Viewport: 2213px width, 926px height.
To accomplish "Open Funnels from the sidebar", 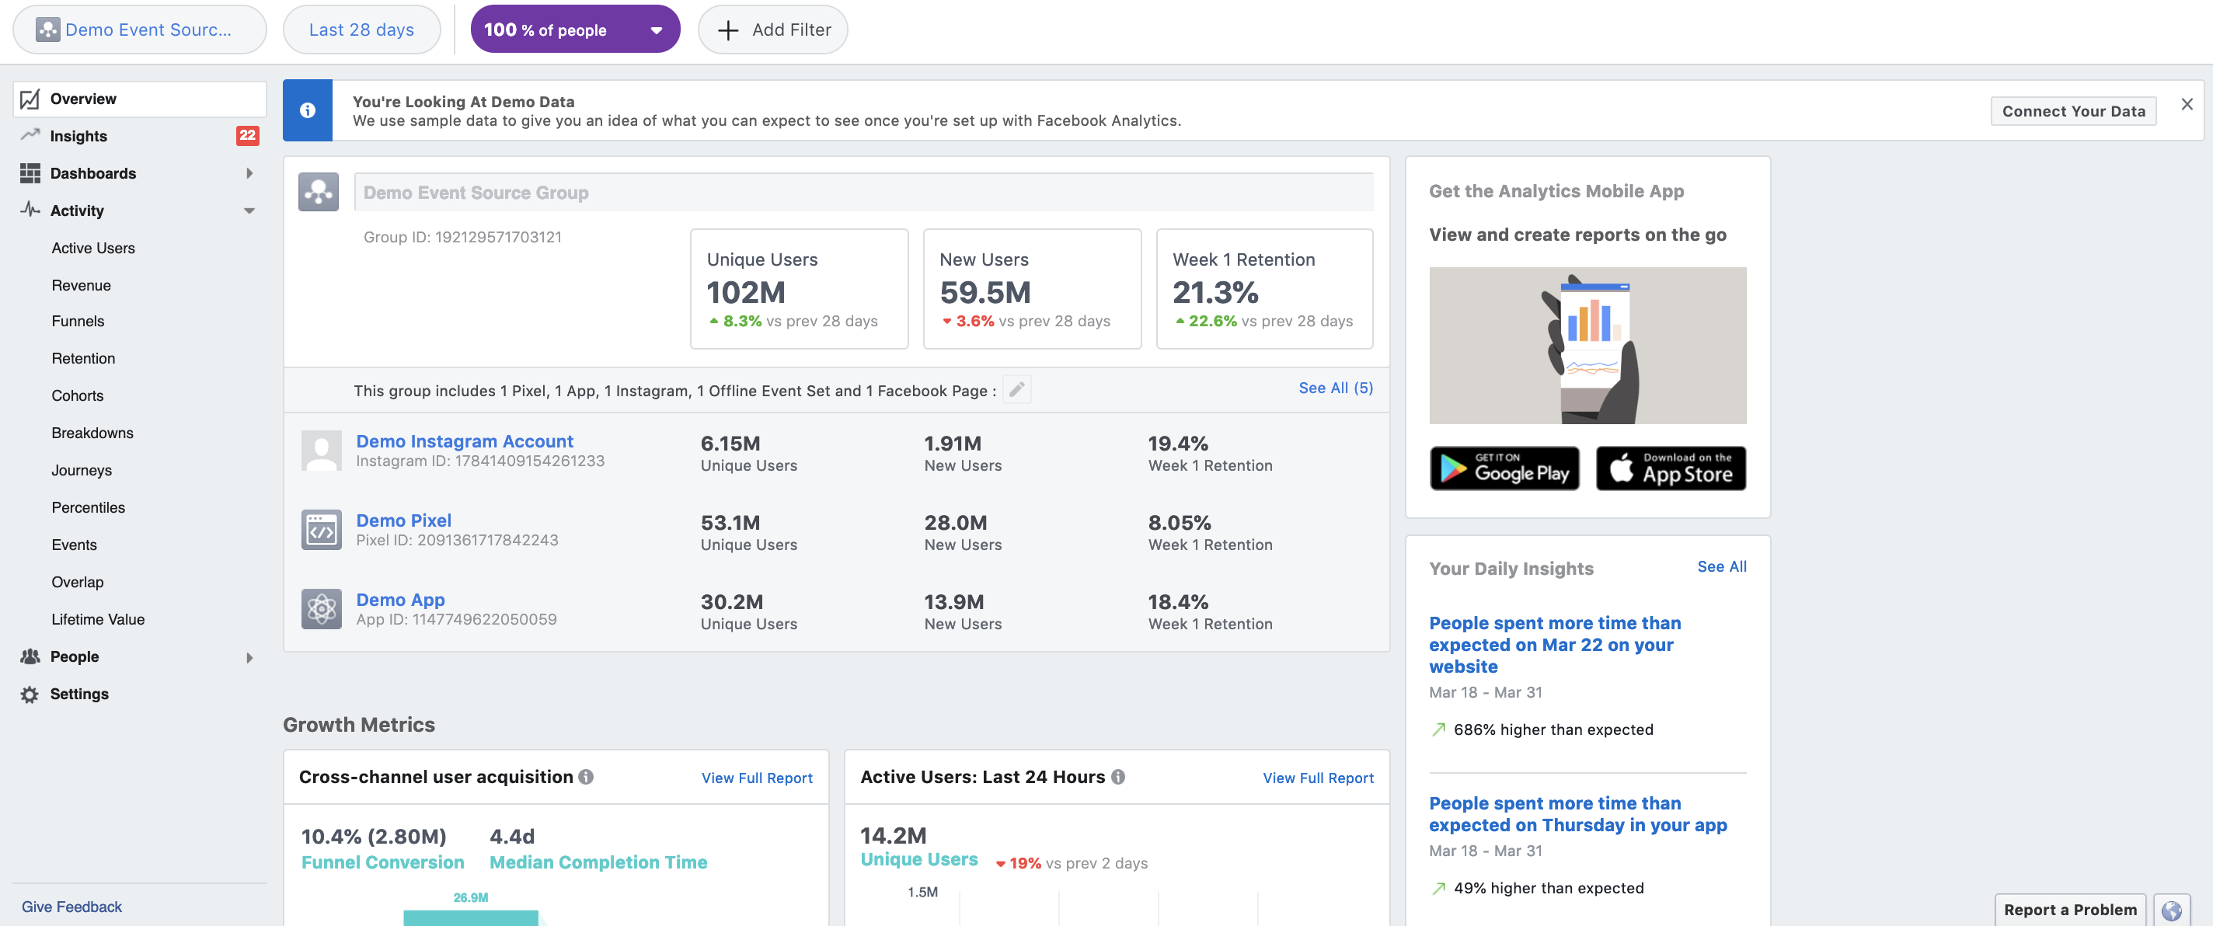I will [78, 322].
